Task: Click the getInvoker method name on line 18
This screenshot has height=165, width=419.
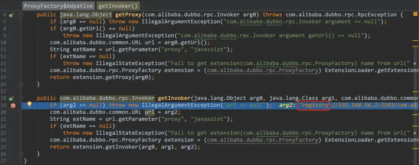Action: pos(175,99)
